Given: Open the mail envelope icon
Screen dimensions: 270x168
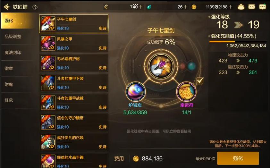Looking at the screenshot, I should click(x=252, y=7).
